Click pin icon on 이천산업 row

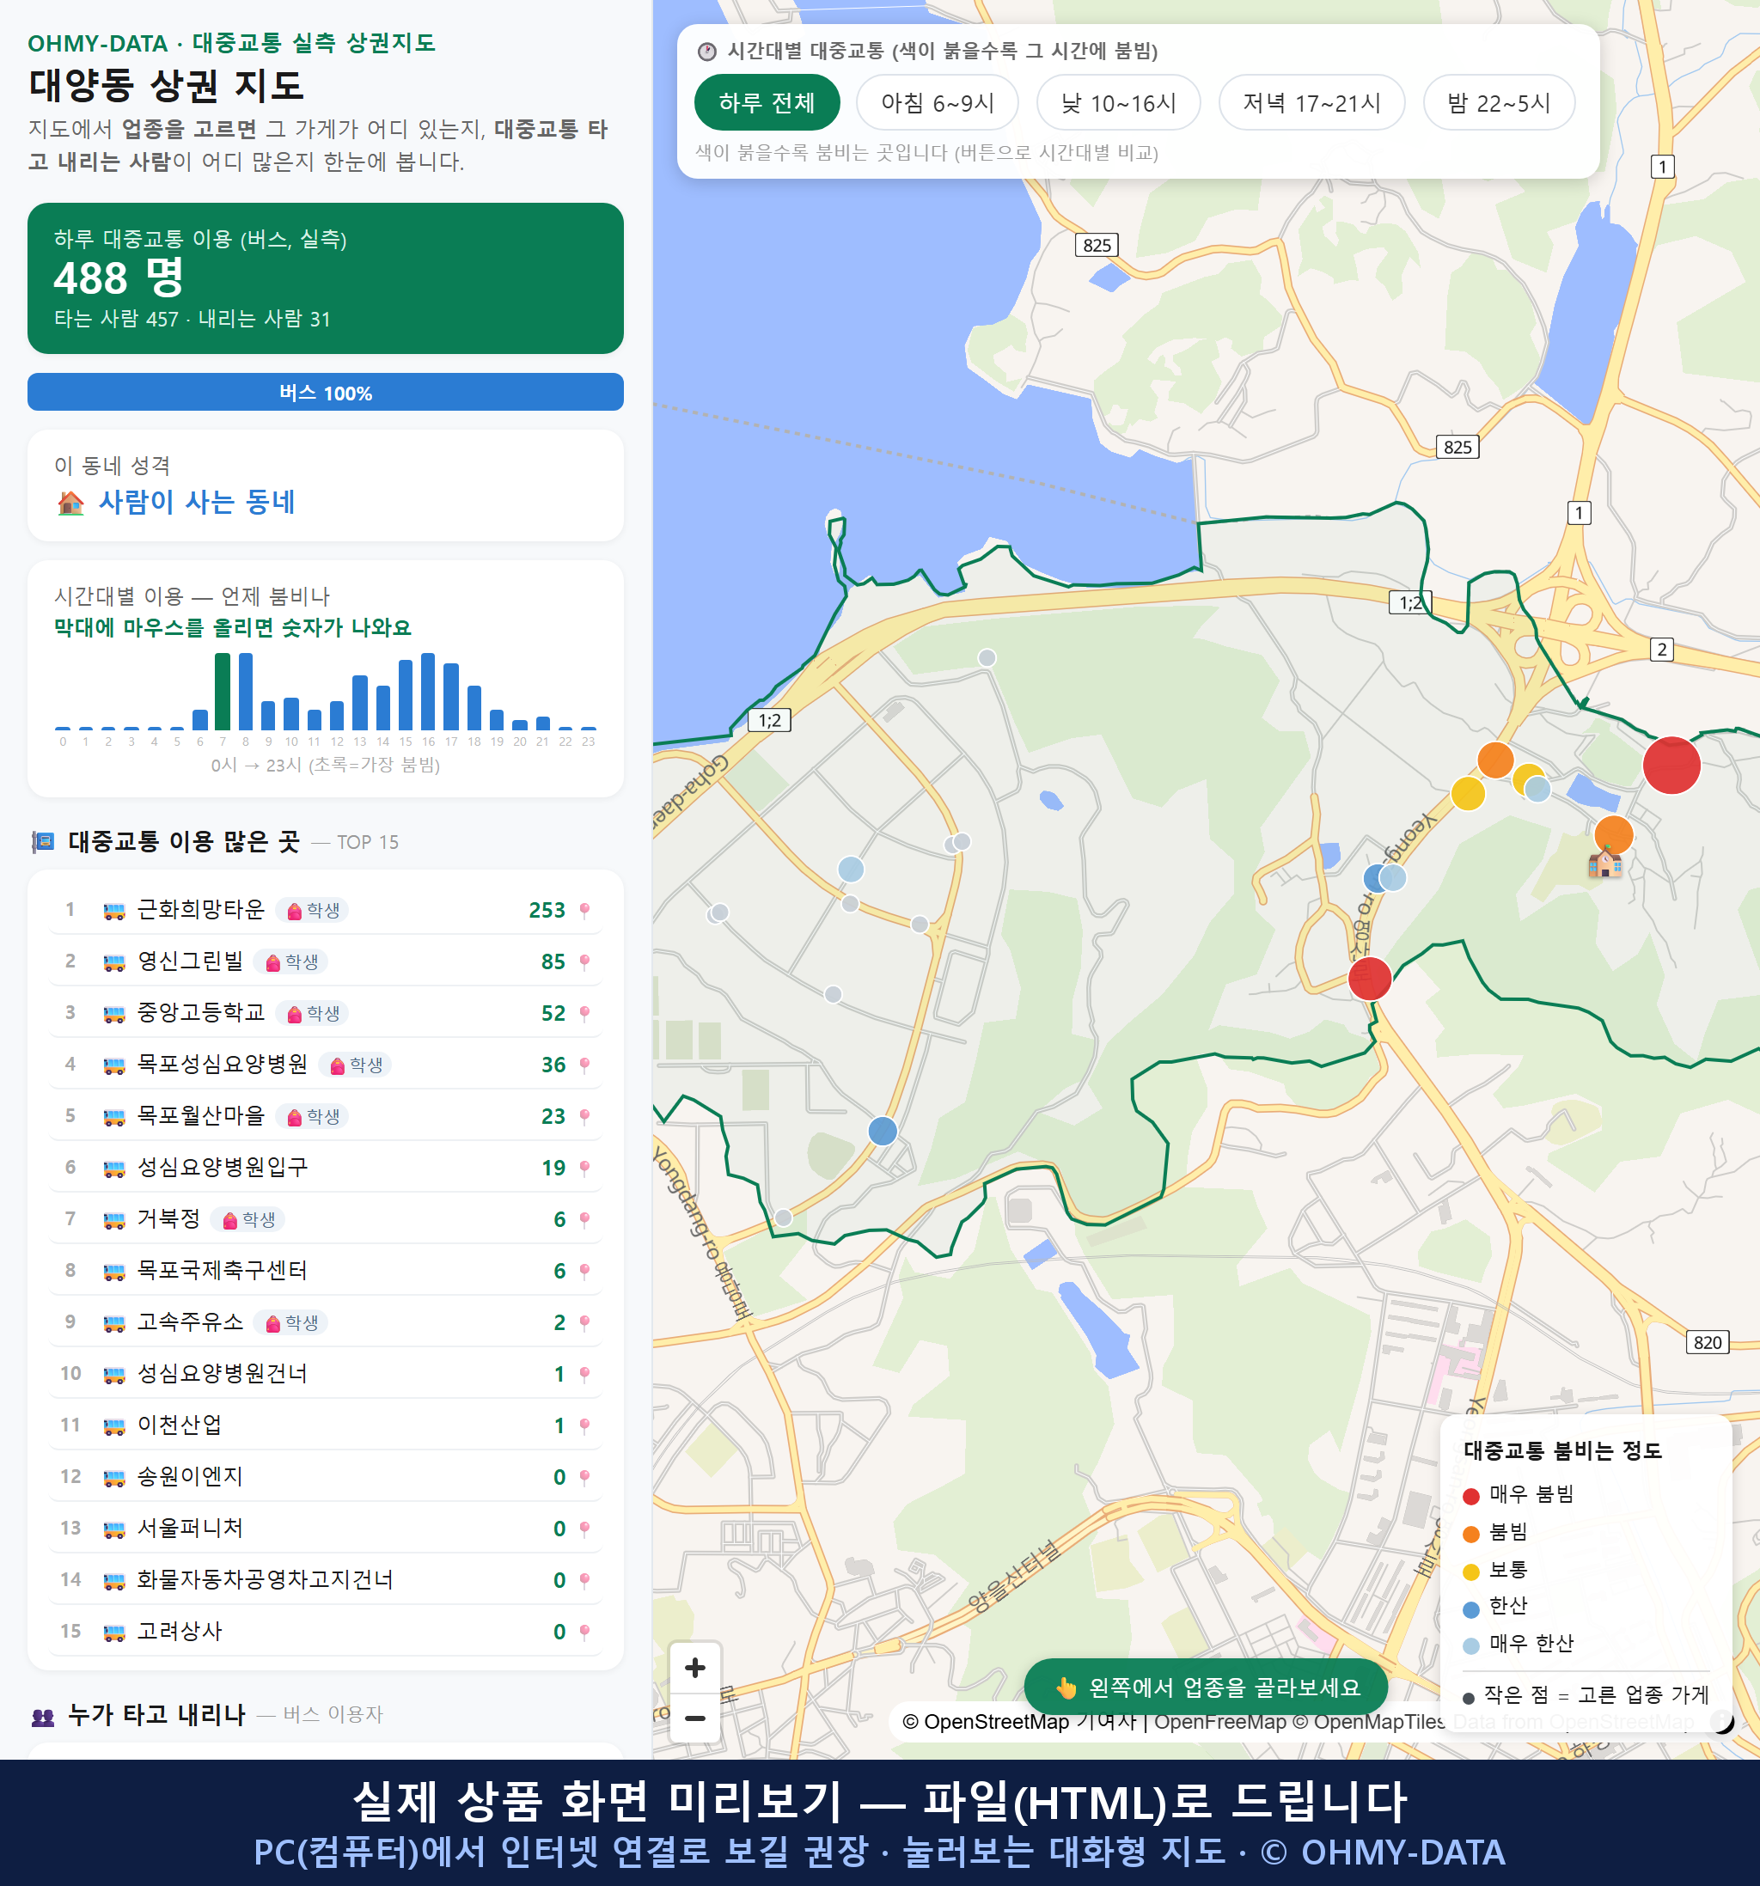pyautogui.click(x=584, y=1425)
